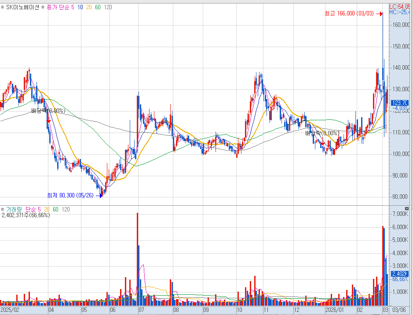The image size is (413, 315).
Task: Click the 80,000 price axis label
Action: [399, 197]
